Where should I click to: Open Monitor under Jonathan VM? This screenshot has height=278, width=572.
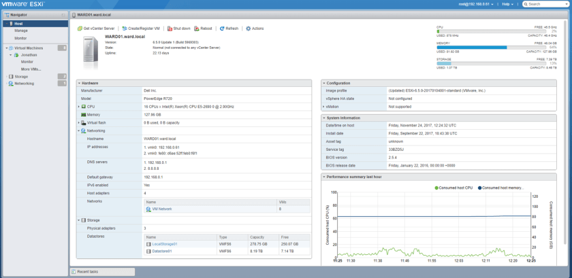coord(27,62)
